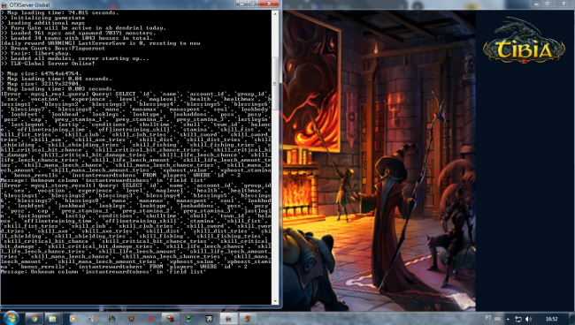Open OTXServer Global console system menu icon
The height and width of the screenshot is (325, 575).
coord(4,4)
